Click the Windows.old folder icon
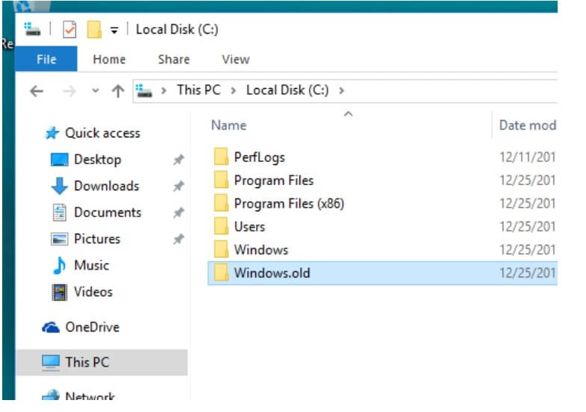 point(221,272)
